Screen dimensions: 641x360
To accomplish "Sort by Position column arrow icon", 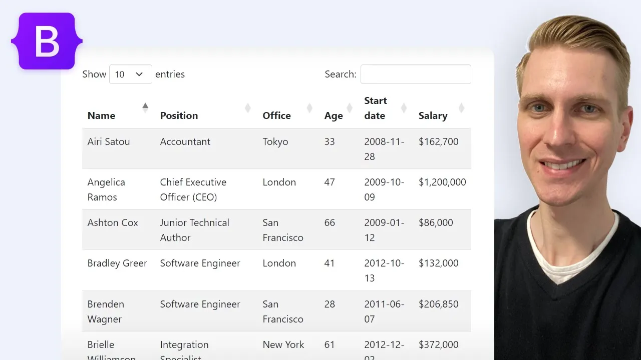I will pos(247,107).
